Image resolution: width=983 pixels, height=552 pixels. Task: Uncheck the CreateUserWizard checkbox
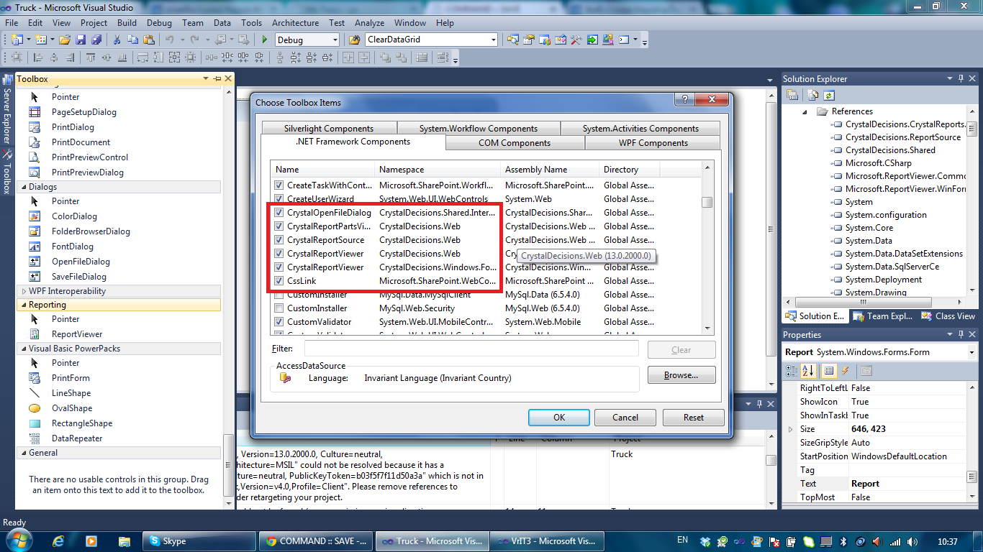(279, 199)
